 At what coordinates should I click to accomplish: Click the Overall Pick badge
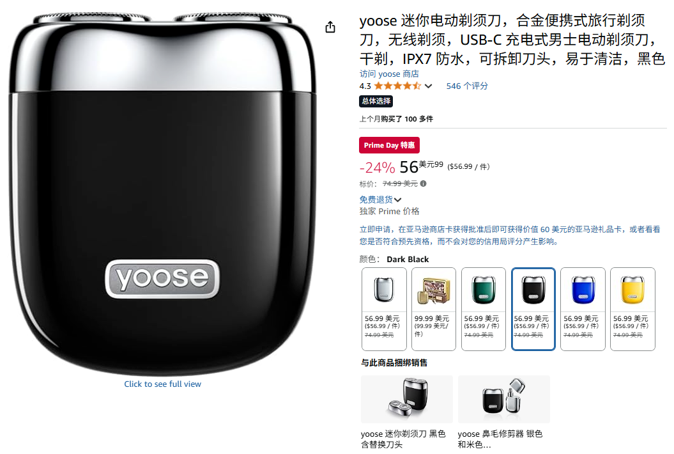pos(376,101)
